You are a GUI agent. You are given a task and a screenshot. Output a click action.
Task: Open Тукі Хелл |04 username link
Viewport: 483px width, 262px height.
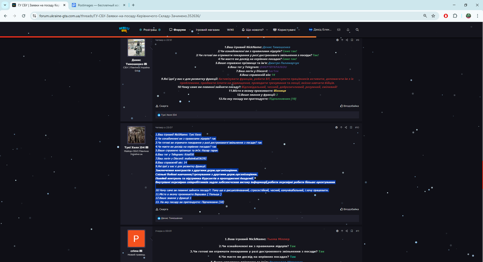tap(134, 147)
